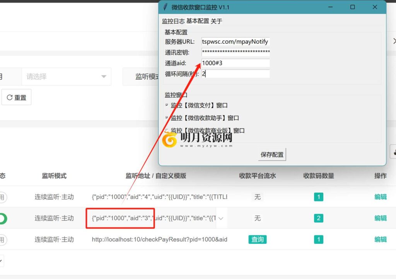
Task: Enable 监控【微信收款商业版】窗口 checkbox
Action: click(166, 130)
